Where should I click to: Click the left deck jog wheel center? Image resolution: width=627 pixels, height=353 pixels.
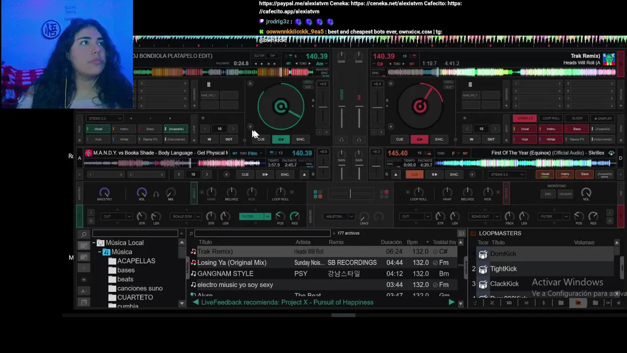coord(281,106)
